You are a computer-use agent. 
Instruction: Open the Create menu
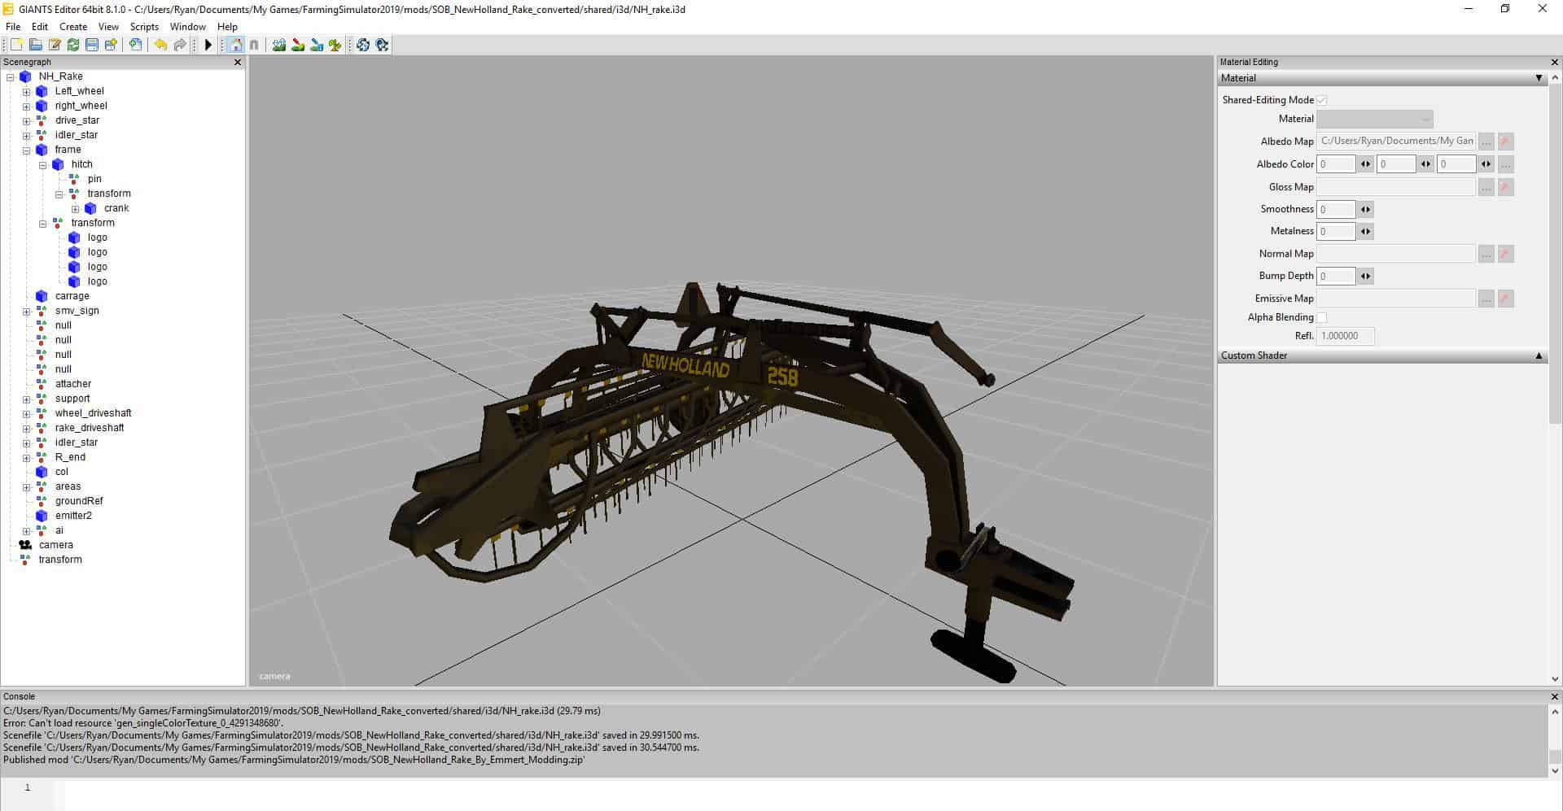(72, 26)
